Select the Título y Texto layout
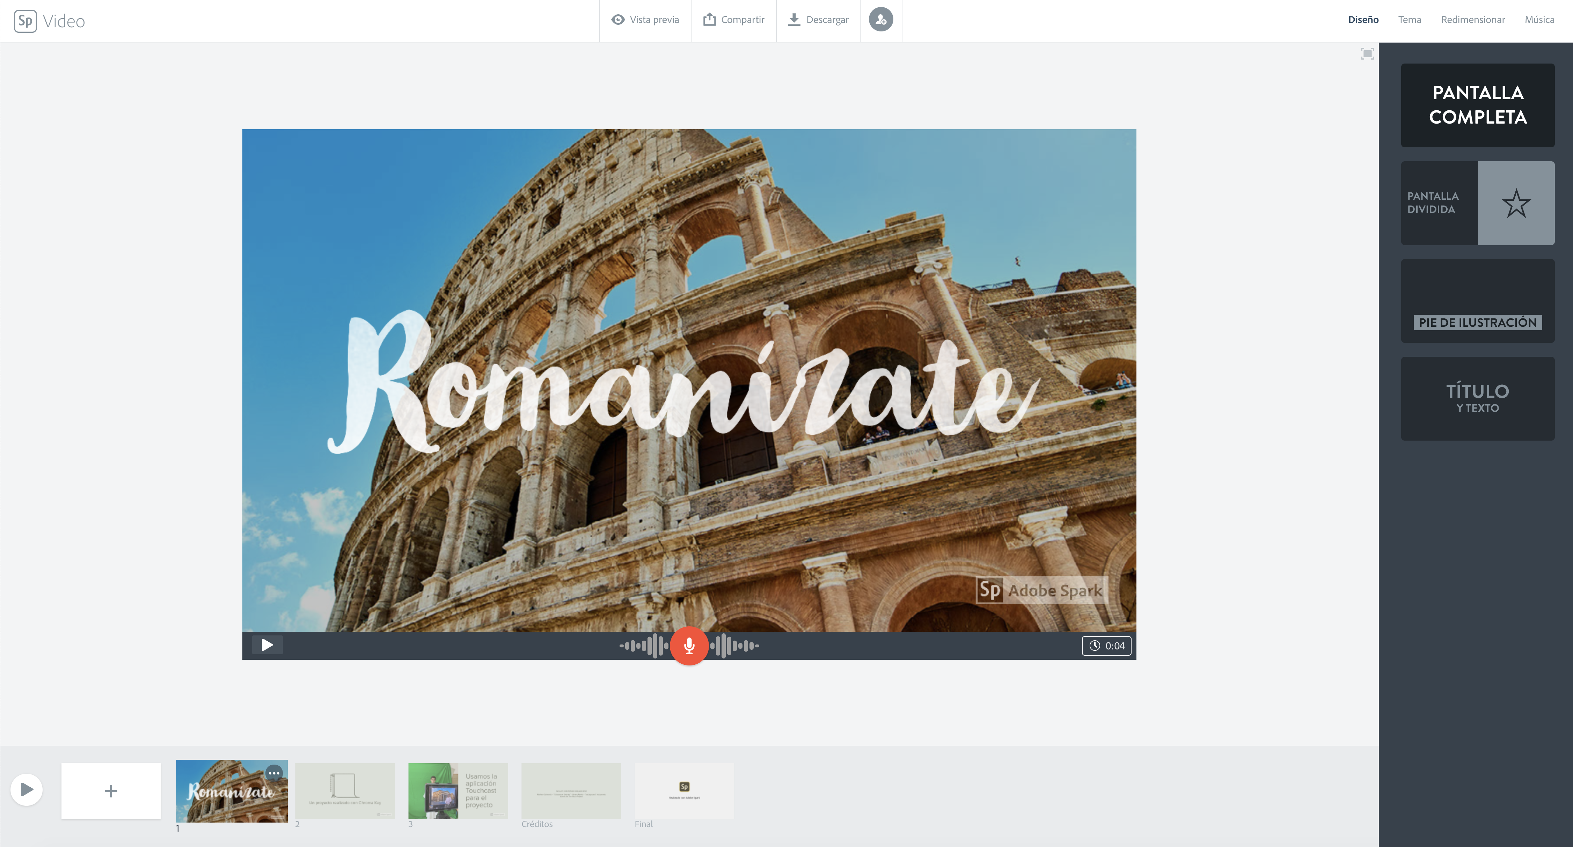1573x847 pixels. pos(1477,398)
